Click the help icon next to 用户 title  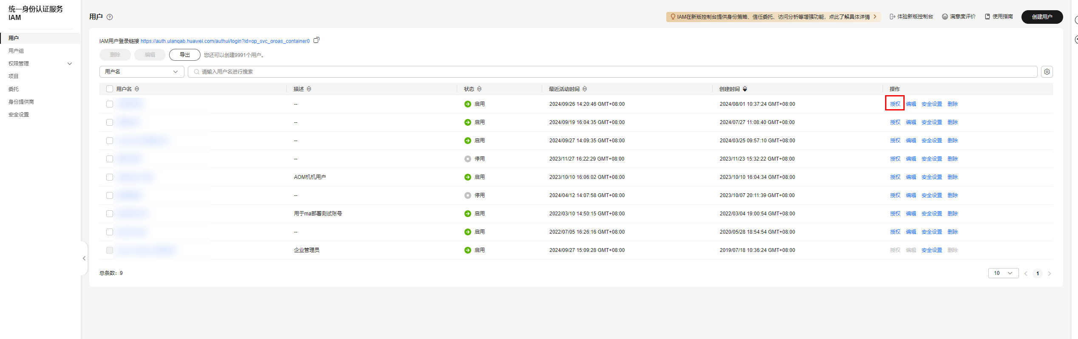click(110, 17)
